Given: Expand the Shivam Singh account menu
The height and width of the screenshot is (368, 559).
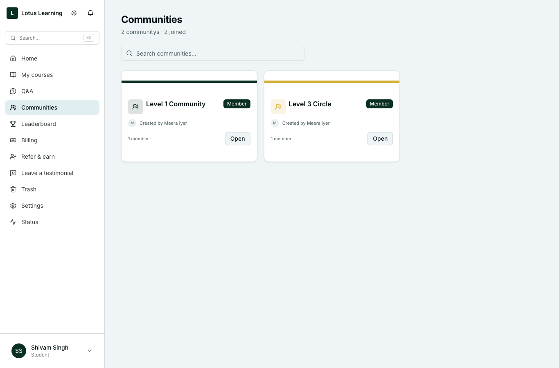Looking at the screenshot, I should click(52, 351).
